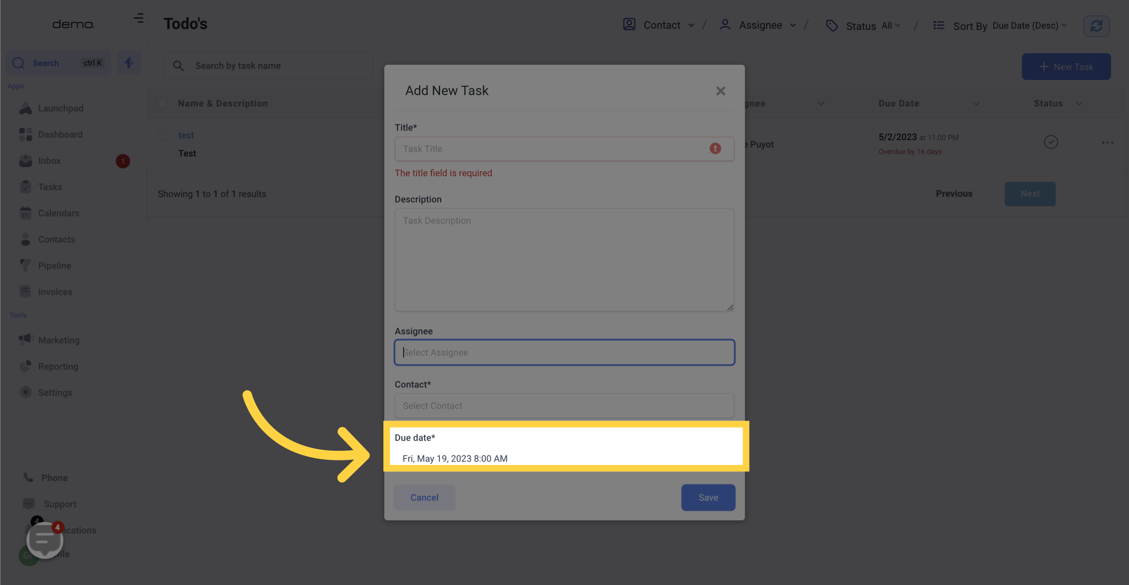Click the sidebar Search field
The width and height of the screenshot is (1129, 585).
click(59, 63)
